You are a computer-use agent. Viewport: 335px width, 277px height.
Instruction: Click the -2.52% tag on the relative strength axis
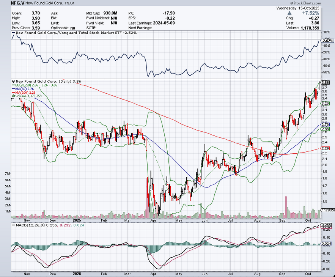[327, 41]
